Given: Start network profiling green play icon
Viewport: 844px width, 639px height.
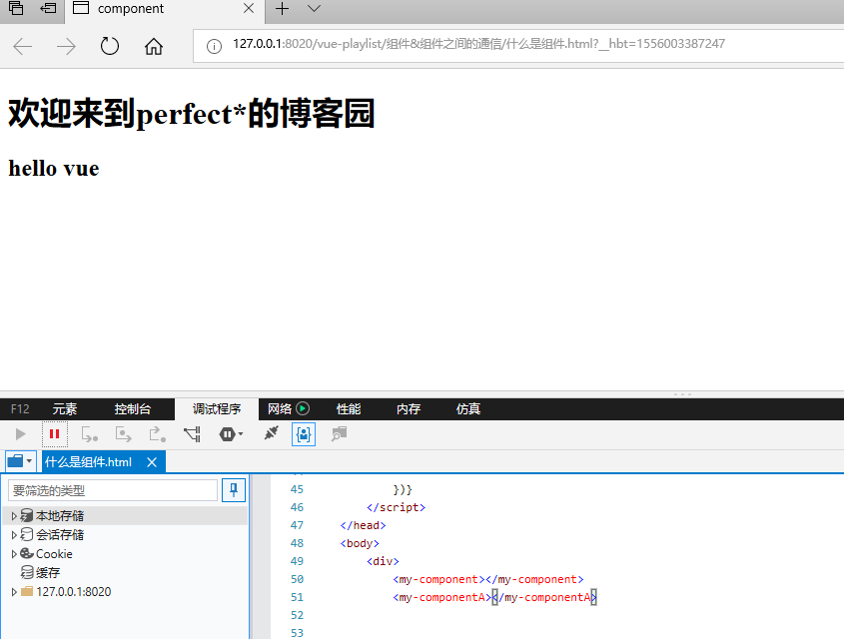Looking at the screenshot, I should tap(303, 408).
